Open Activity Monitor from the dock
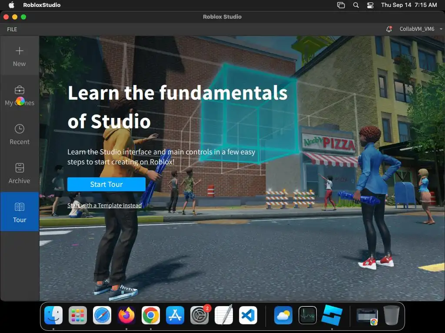The width and height of the screenshot is (445, 333). click(x=308, y=315)
